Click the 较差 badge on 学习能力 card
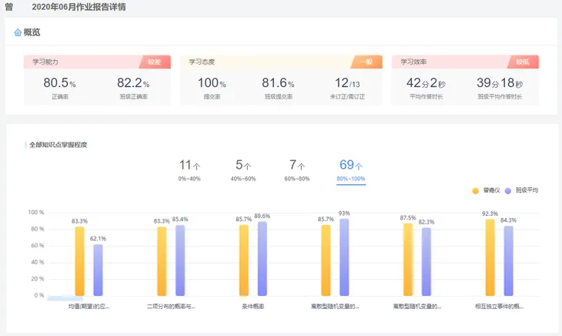This screenshot has height=336, width=562. [x=155, y=62]
